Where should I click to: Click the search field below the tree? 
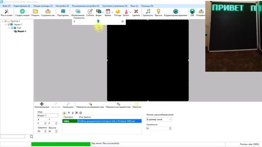pyautogui.click(x=13, y=137)
